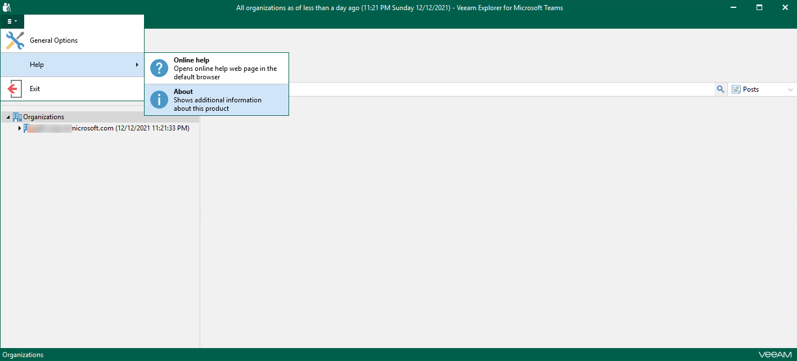Click the Veeam logo in status bar
This screenshot has width=797, height=361.
[x=775, y=355]
